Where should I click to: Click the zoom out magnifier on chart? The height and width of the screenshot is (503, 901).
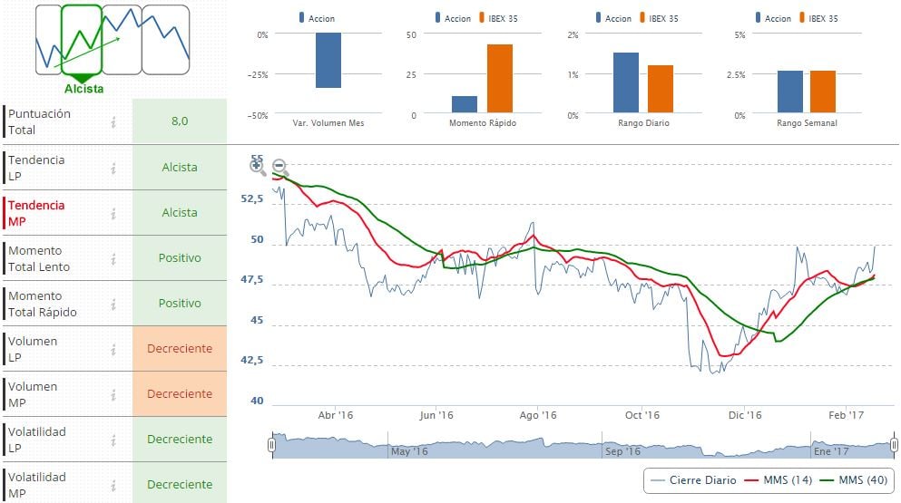pos(280,167)
